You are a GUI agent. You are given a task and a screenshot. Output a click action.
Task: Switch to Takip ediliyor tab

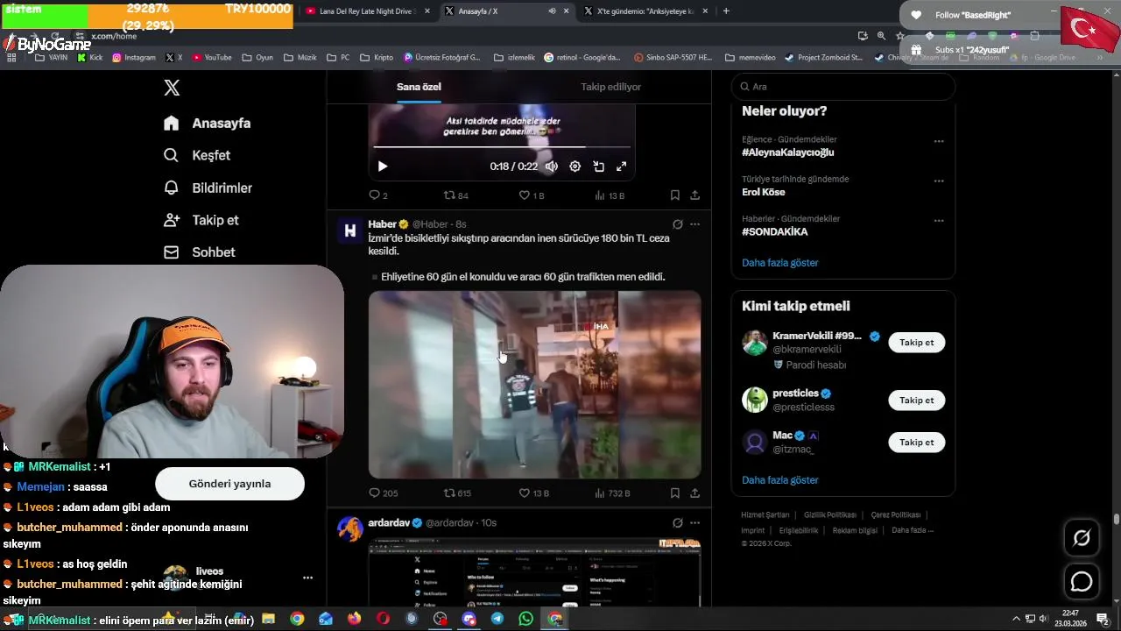[610, 87]
